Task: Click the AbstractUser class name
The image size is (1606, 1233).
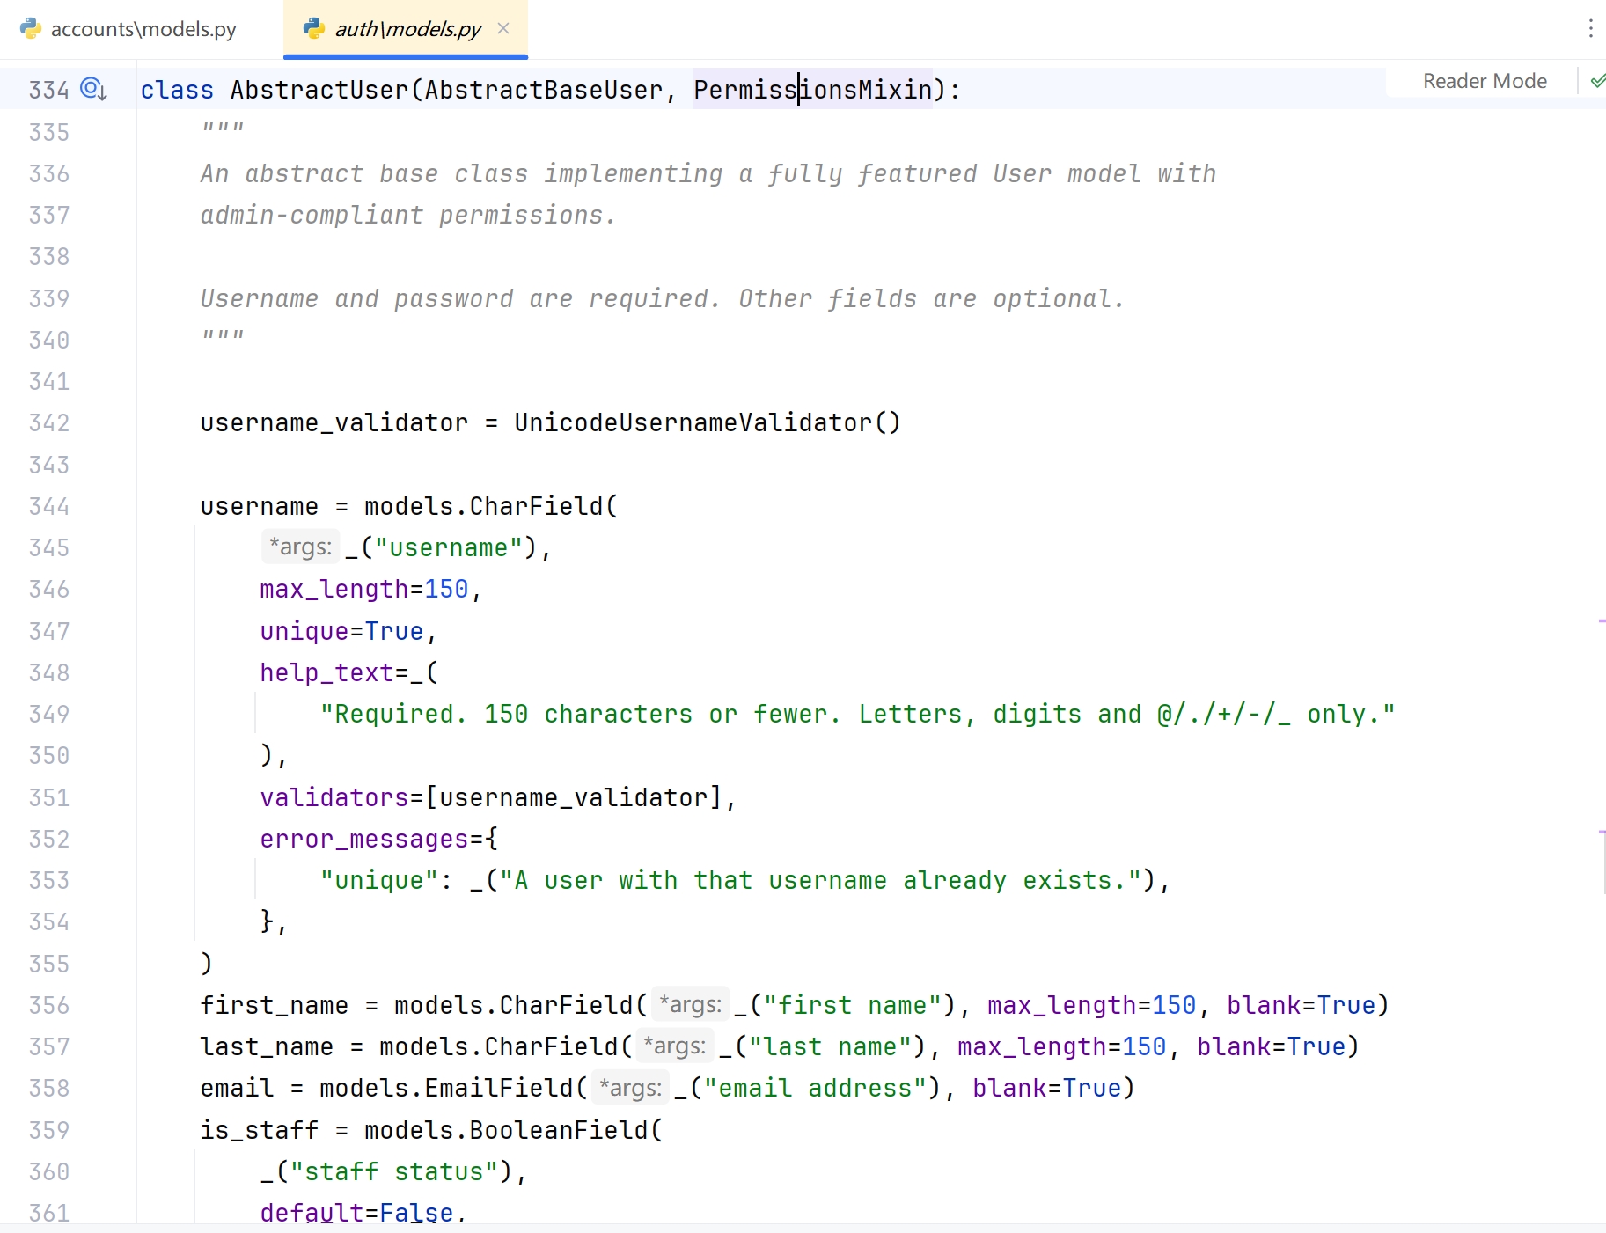Action: [x=319, y=90]
